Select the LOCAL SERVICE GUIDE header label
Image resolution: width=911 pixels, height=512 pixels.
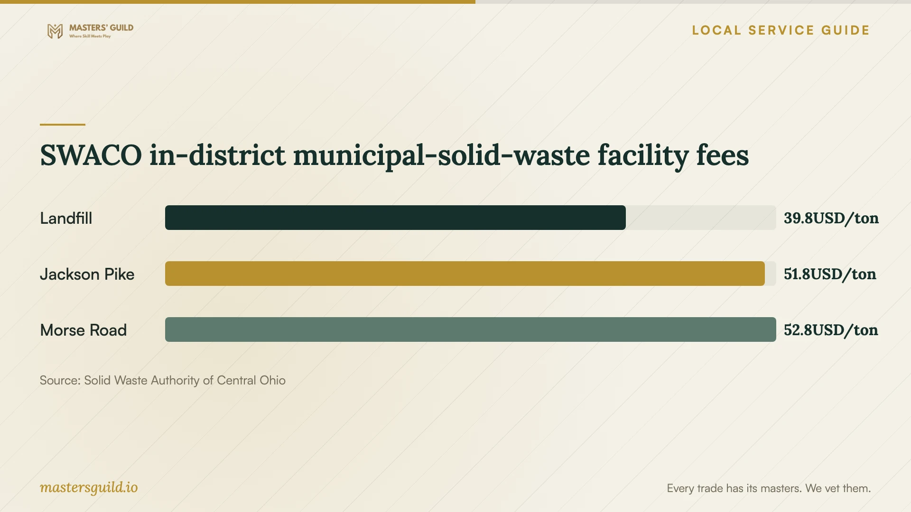pos(781,30)
